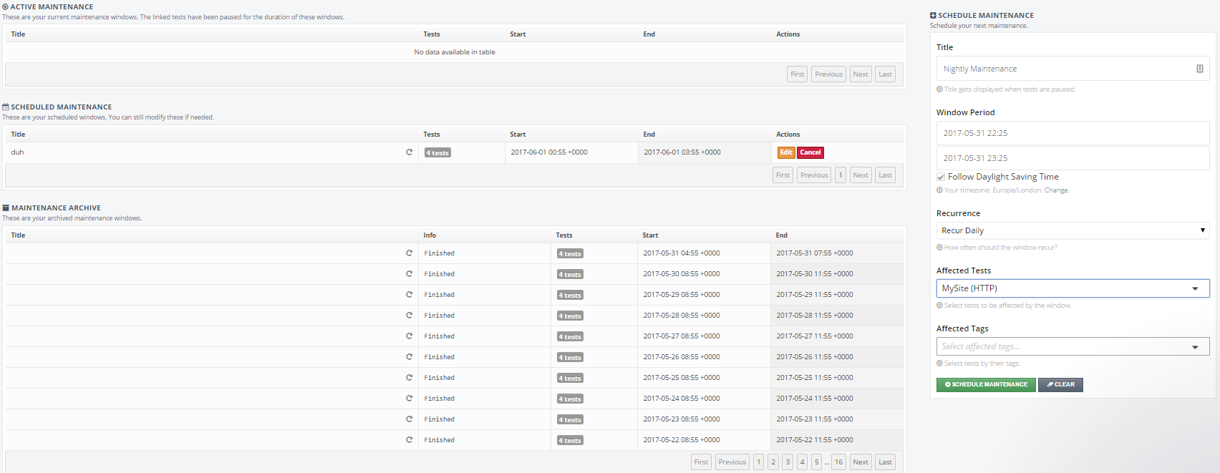
Task: Click the 4 tests badge for 2017-05-30 row
Action: click(570, 275)
